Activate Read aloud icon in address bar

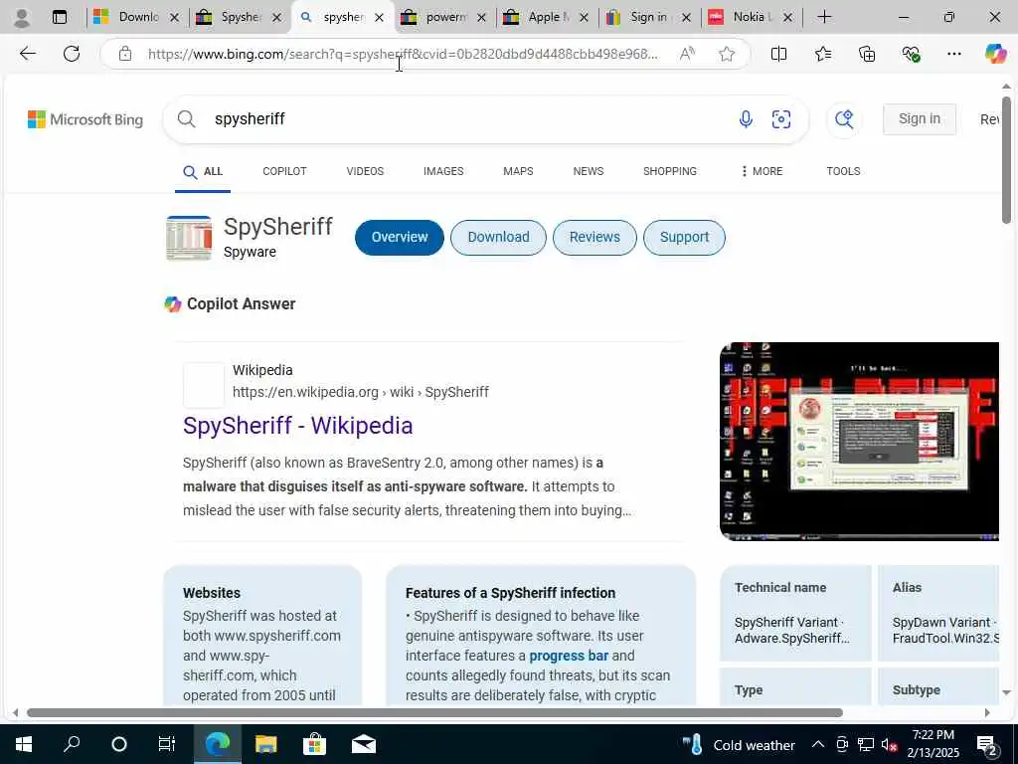tap(687, 54)
